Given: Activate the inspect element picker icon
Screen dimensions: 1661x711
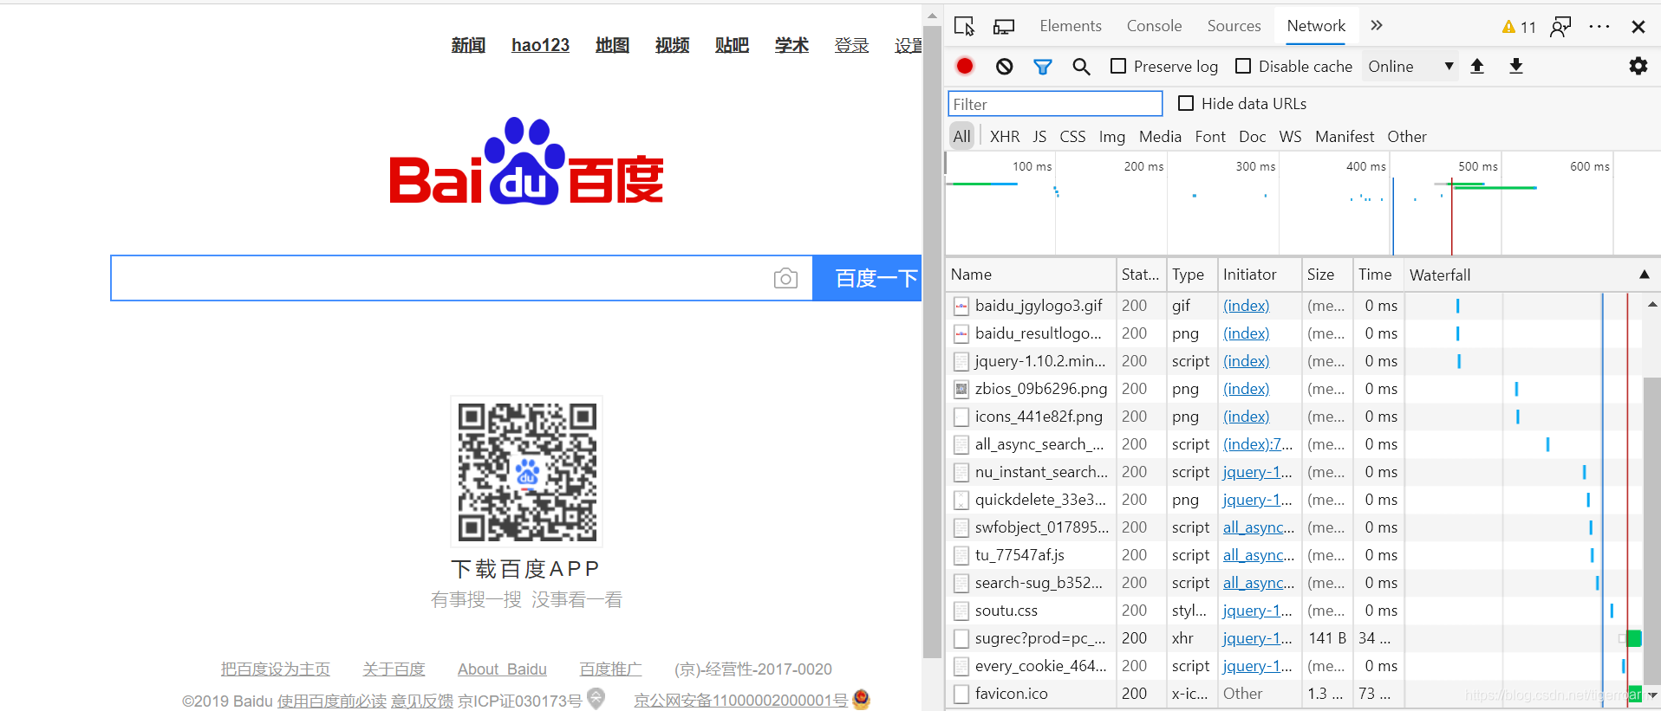Looking at the screenshot, I should pyautogui.click(x=964, y=26).
